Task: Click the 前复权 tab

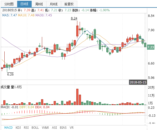Action: pyautogui.click(x=69, y=4)
